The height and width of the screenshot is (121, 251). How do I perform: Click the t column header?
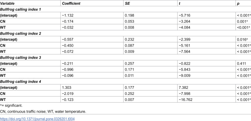tap(180, 3)
